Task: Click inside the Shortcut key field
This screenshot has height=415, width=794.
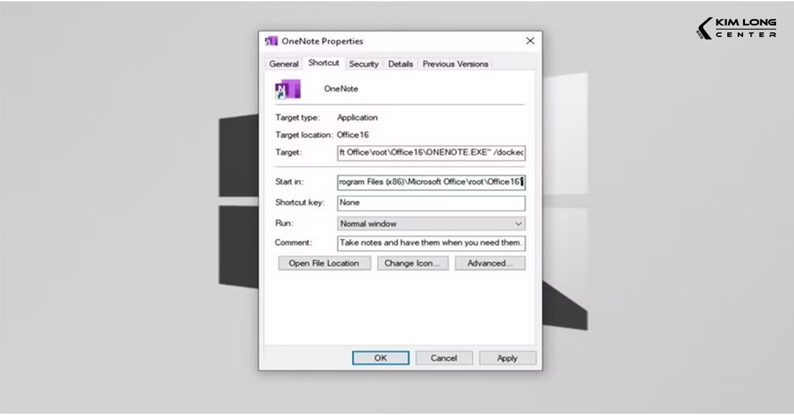Action: pos(431,203)
